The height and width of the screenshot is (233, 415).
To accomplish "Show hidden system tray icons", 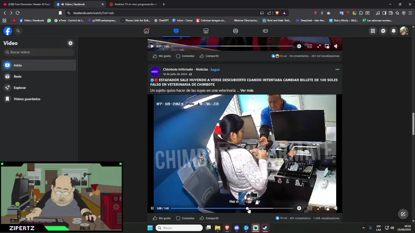I will coord(363,228).
